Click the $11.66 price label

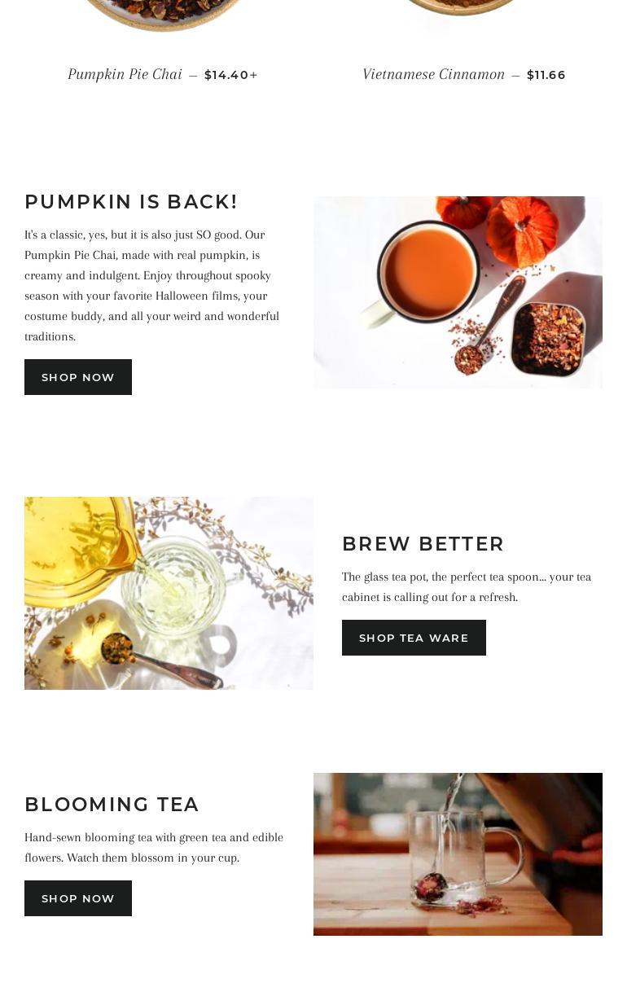(546, 75)
